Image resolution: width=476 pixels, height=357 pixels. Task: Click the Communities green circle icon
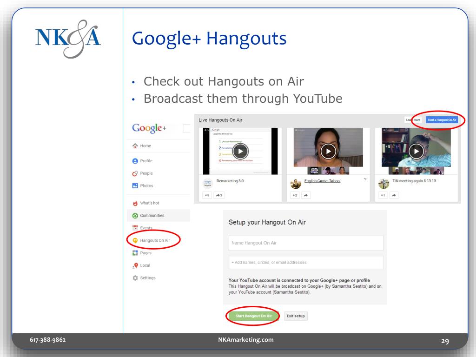(x=135, y=216)
